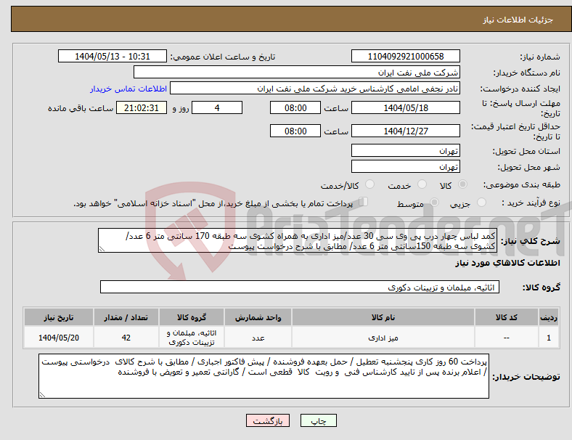Click the تاریخ نیاز column header
Screen dimensions: 572x440
click(x=59, y=317)
